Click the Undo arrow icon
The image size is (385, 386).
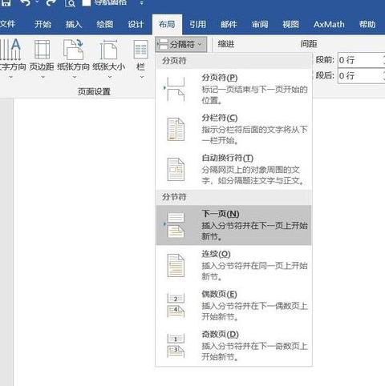[26, 2]
